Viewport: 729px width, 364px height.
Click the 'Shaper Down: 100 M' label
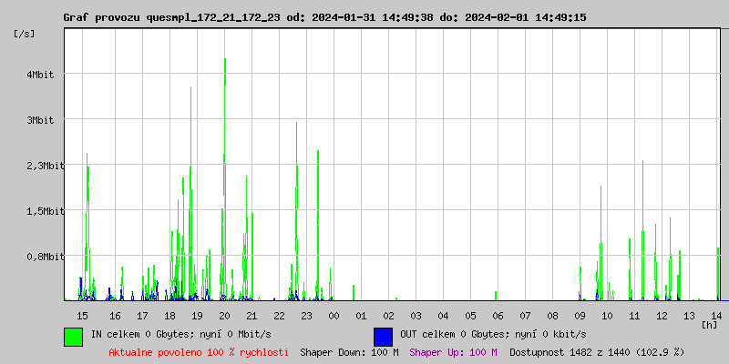(x=349, y=351)
